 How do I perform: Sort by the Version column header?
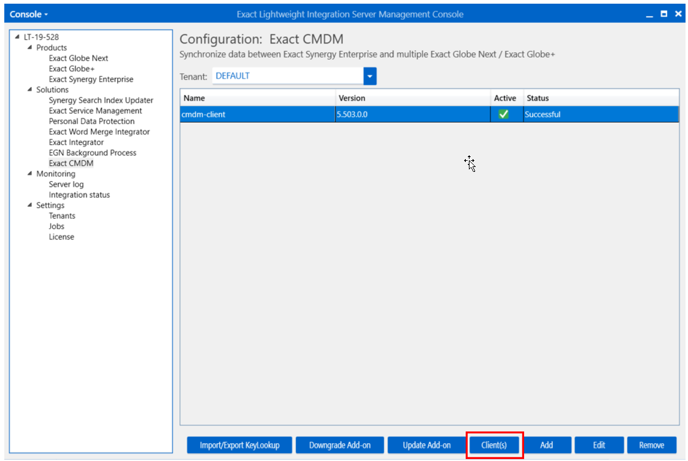[x=413, y=98]
